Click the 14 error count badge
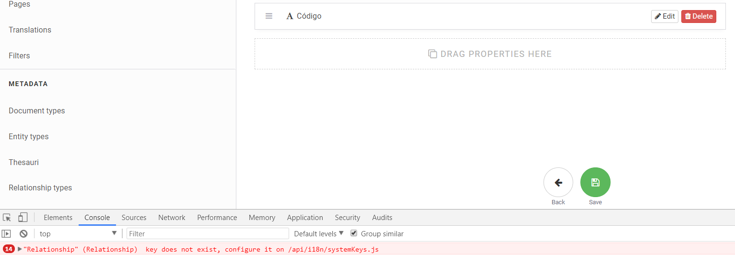Viewport: 735px width, 276px height. pyautogui.click(x=9, y=249)
